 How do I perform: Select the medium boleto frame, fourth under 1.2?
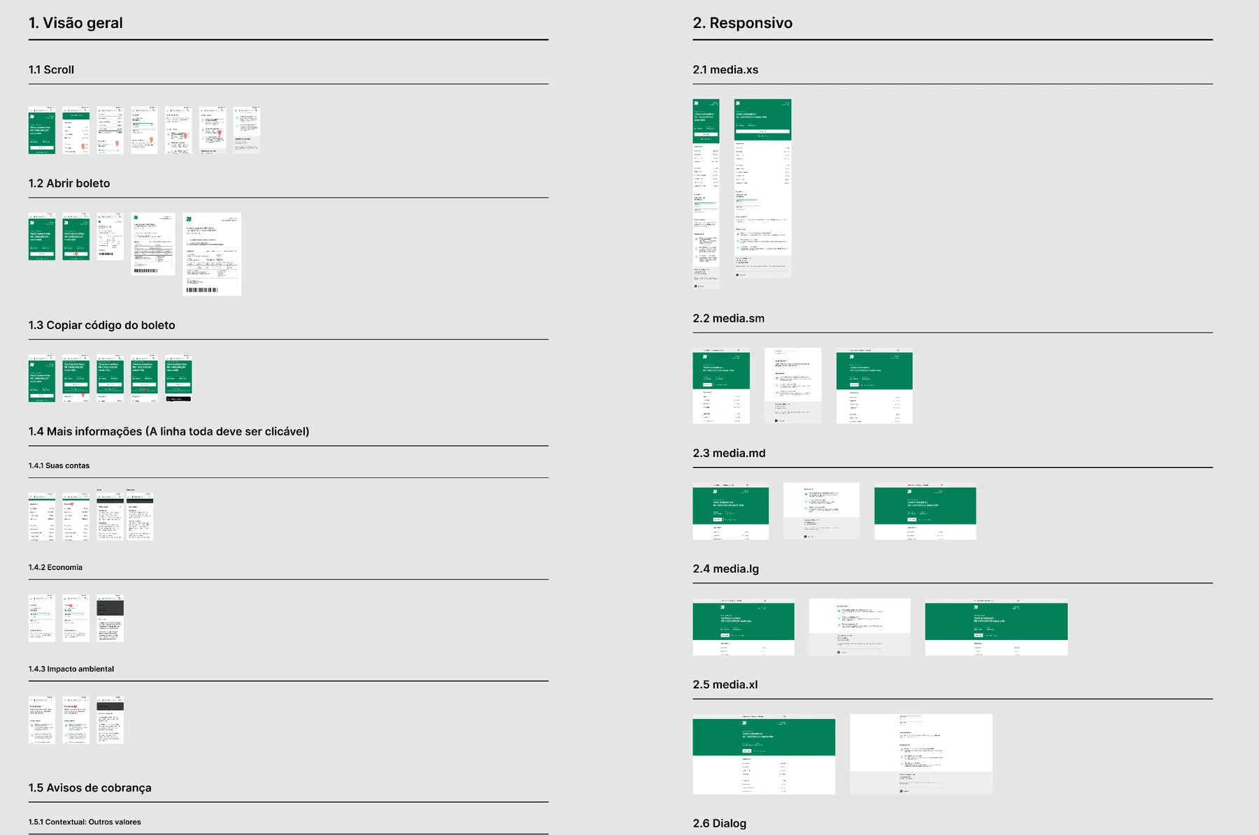click(x=153, y=244)
